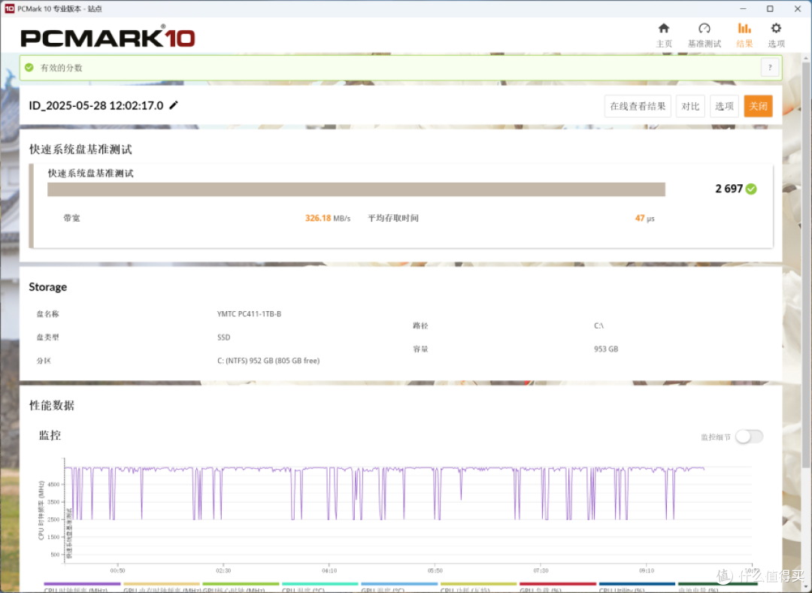
Task: Click the purple CPU clock frequency legend bar
Action: [82, 584]
